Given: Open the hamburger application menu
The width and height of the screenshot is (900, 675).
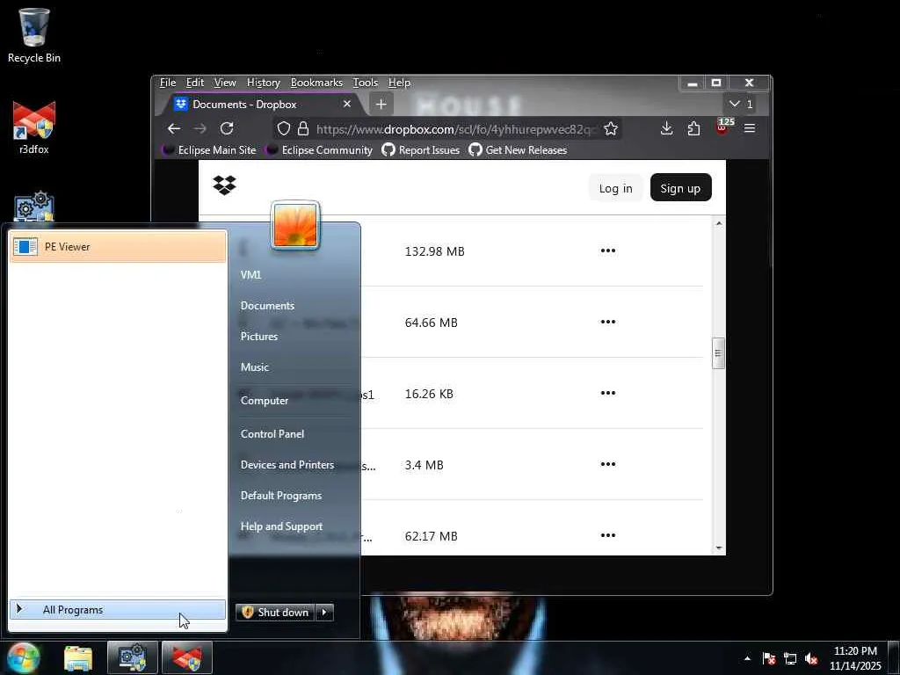Looking at the screenshot, I should (x=750, y=128).
